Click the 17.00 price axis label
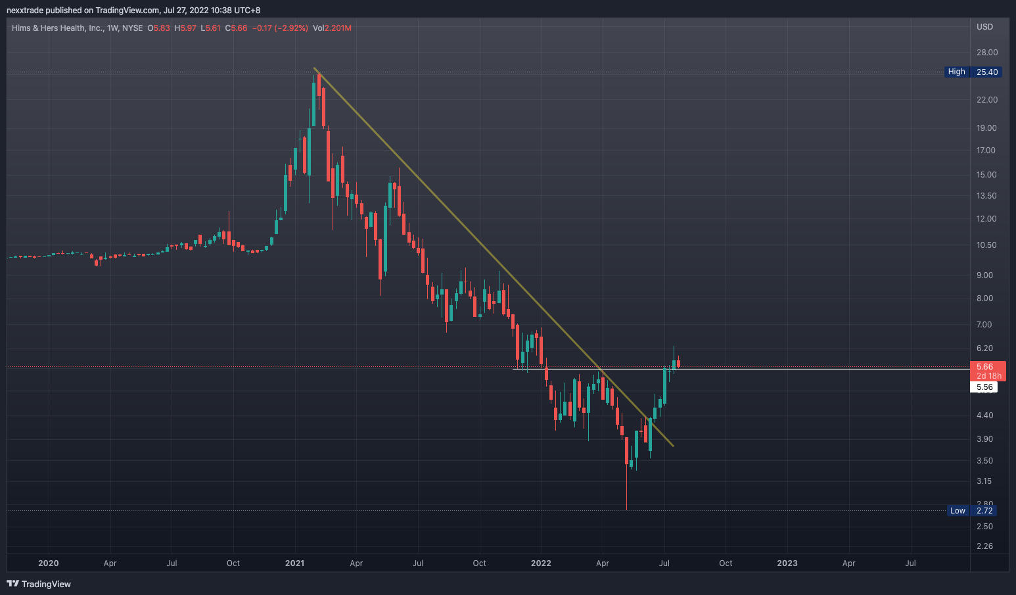 pos(987,151)
